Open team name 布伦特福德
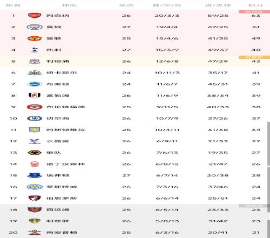Viewport: 270px width, 238px height. [x=65, y=107]
